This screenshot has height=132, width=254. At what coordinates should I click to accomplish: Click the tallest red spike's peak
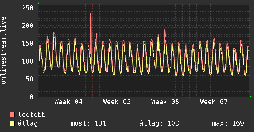(x=91, y=14)
